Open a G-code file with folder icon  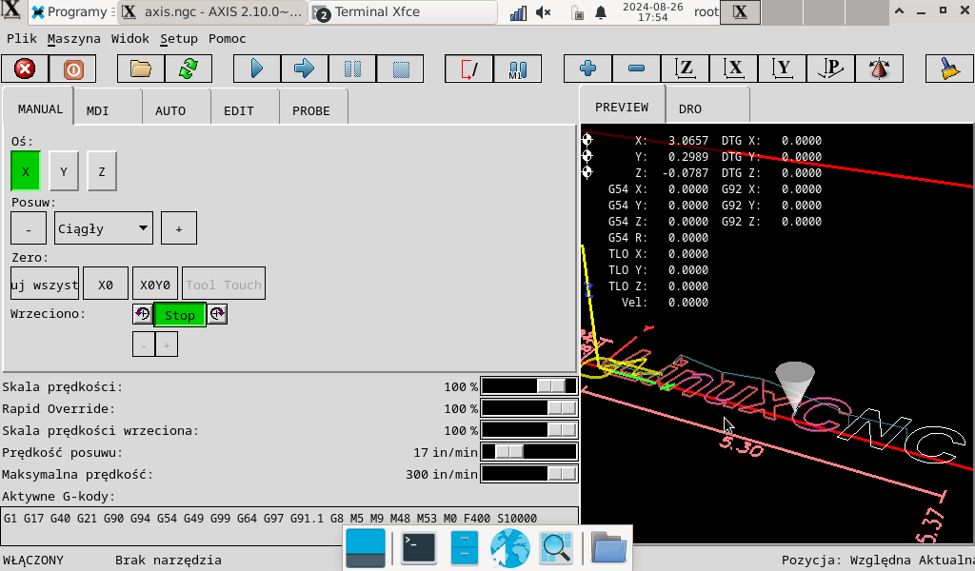tap(141, 69)
